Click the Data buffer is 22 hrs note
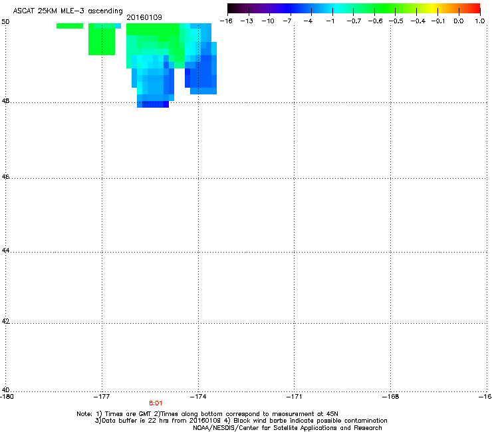 pyautogui.click(x=241, y=421)
